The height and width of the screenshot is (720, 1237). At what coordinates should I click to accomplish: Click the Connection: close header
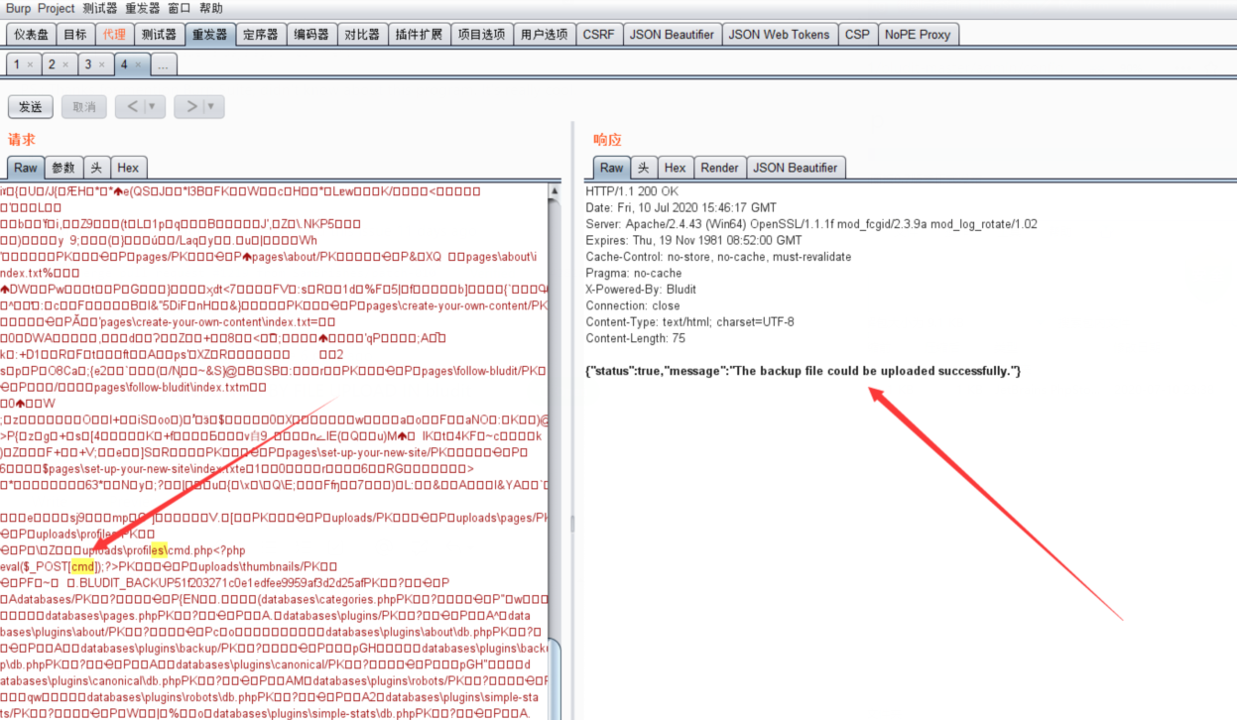(x=633, y=305)
